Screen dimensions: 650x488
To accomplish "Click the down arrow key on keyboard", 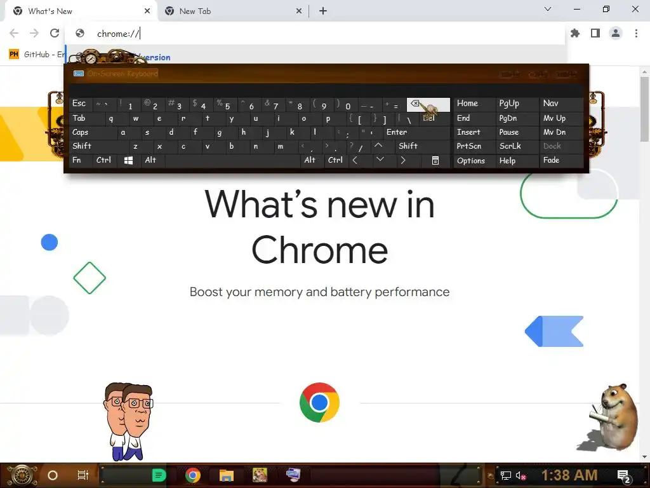I will (x=380, y=159).
